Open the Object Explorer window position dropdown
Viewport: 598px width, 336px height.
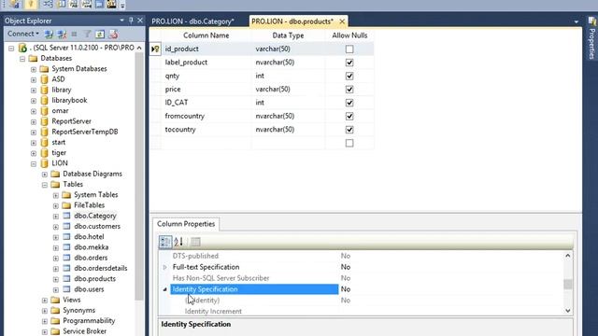pos(121,21)
